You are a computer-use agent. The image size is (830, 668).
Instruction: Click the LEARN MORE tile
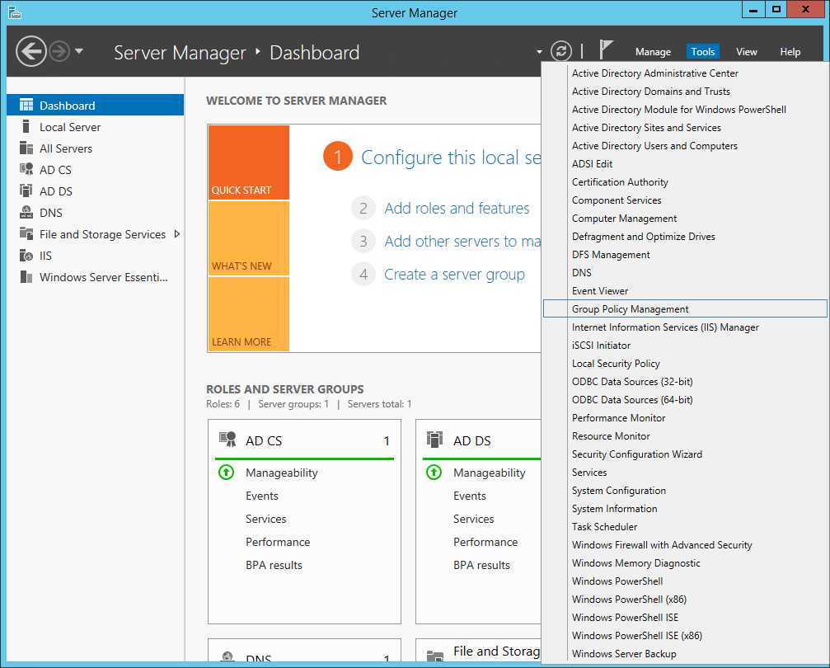pos(249,314)
